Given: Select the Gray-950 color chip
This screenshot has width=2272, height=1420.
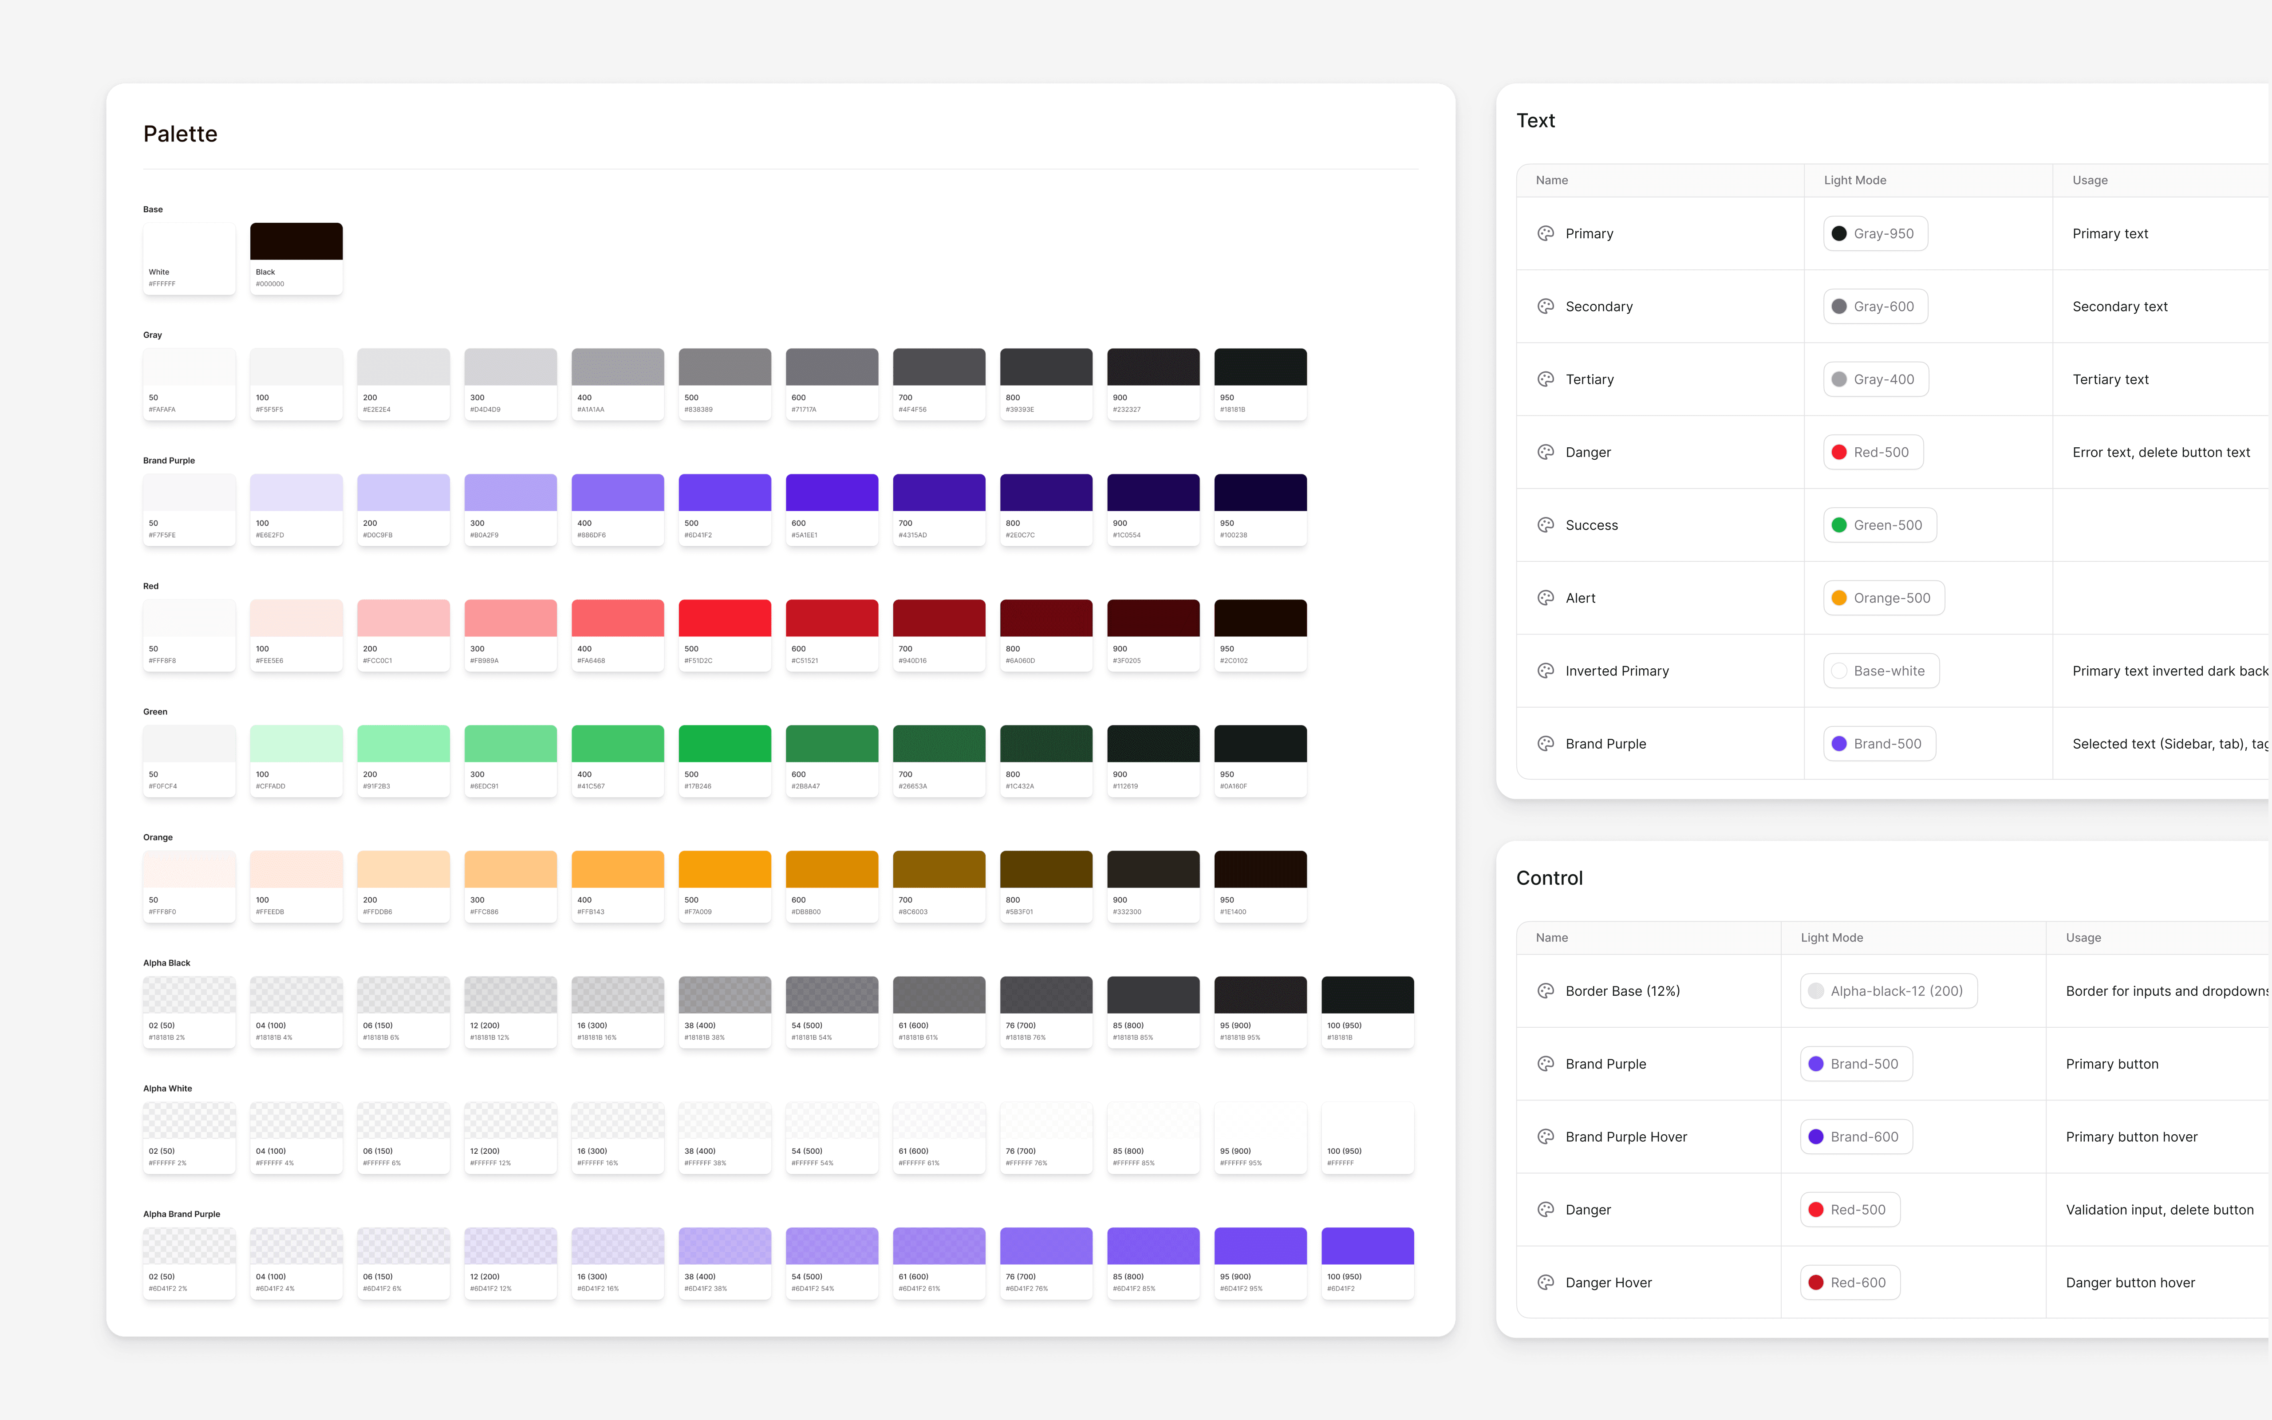Looking at the screenshot, I should coord(1875,234).
